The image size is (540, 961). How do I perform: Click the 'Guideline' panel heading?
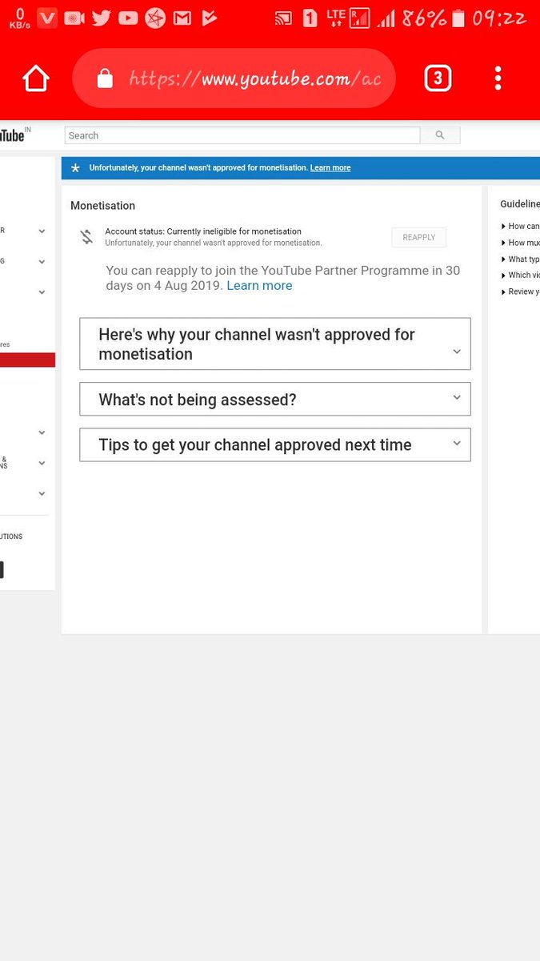pyautogui.click(x=520, y=204)
